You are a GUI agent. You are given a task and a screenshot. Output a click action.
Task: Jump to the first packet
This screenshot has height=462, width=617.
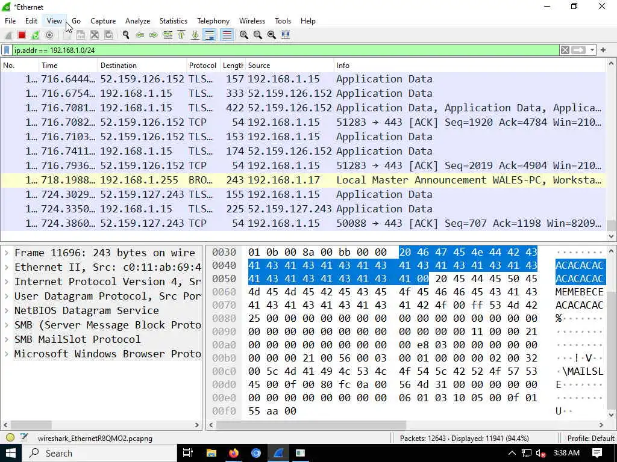click(181, 35)
